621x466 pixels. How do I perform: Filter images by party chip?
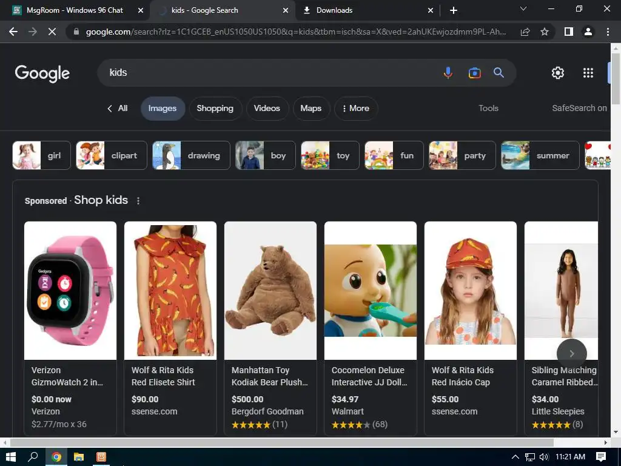tap(462, 155)
